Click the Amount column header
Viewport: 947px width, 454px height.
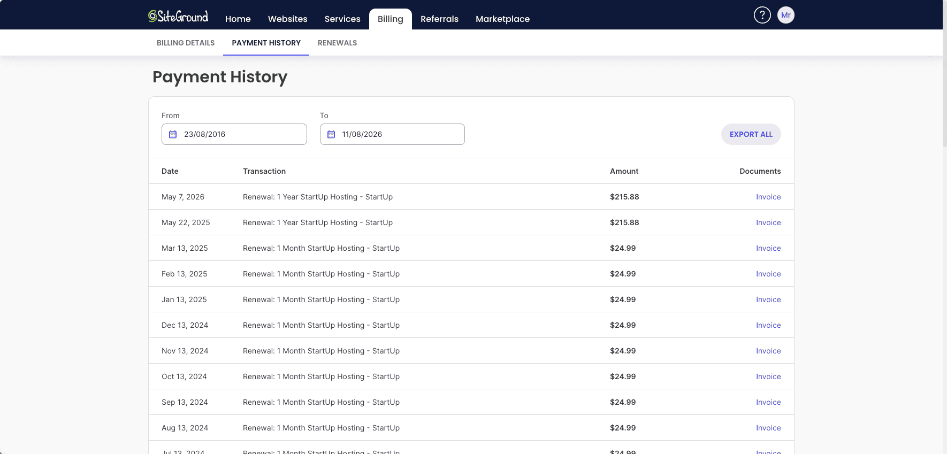[x=624, y=171]
